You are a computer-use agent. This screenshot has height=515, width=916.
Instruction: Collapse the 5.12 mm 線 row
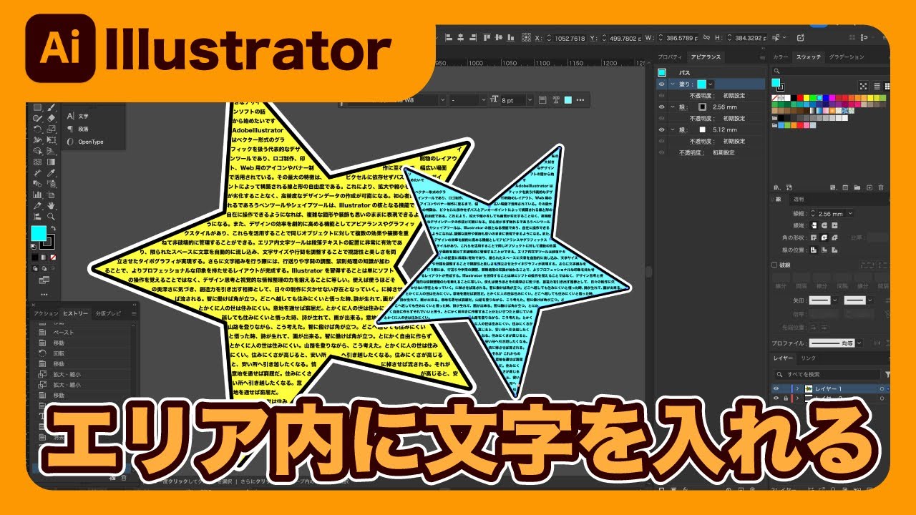(673, 129)
